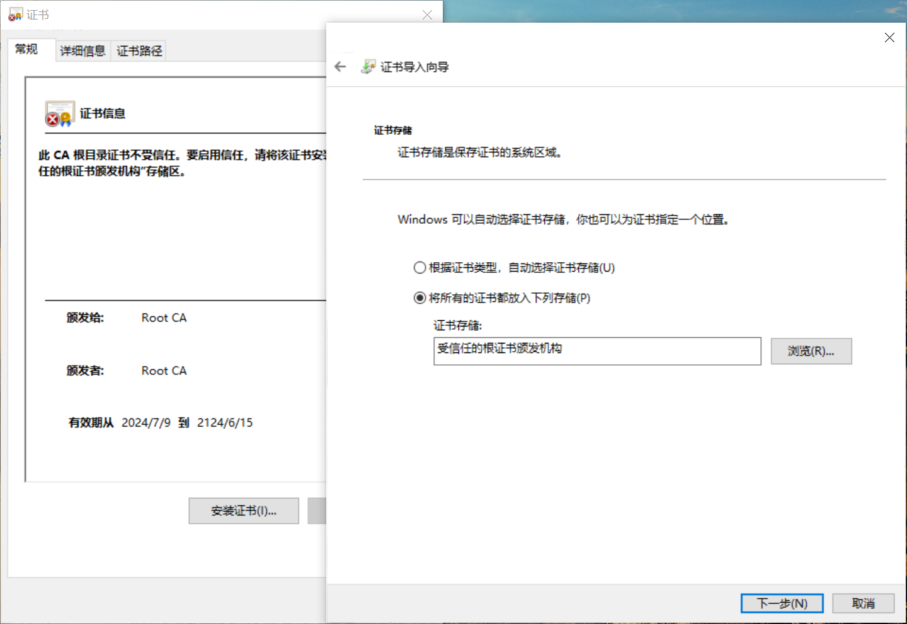Close the 证书 dialog window
This screenshot has height=624, width=907.
pyautogui.click(x=427, y=14)
